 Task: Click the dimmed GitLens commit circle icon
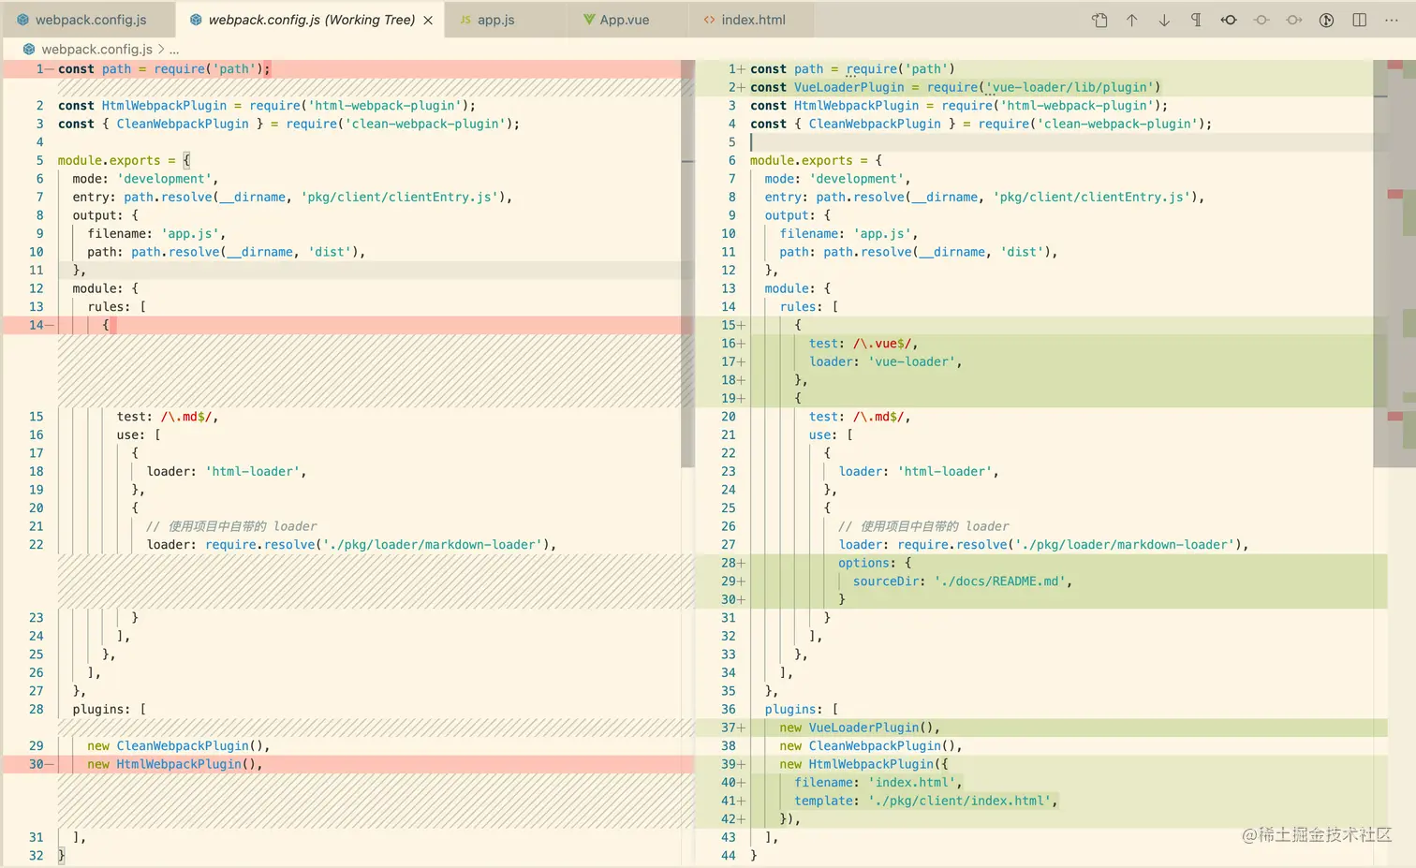[x=1261, y=20]
